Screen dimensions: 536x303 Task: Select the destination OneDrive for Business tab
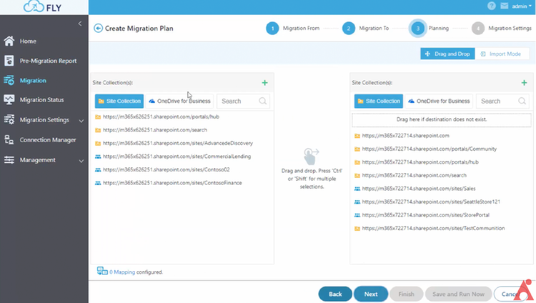click(439, 101)
